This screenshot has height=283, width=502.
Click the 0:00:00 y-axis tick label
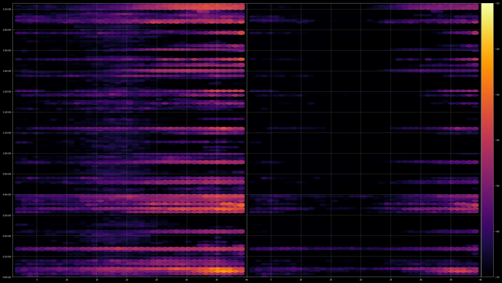pyautogui.click(x=7, y=277)
